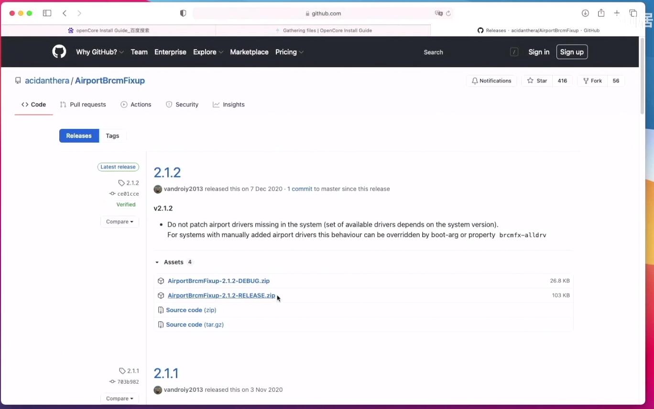654x409 pixels.
Task: Open the 2.1.2 release title
Action: click(x=167, y=172)
